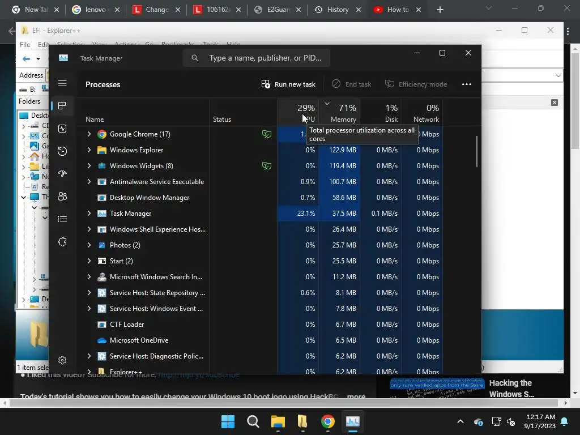Click back arrow in Explorer++ toolbar
Image resolution: width=580 pixels, height=435 pixels.
point(26,59)
